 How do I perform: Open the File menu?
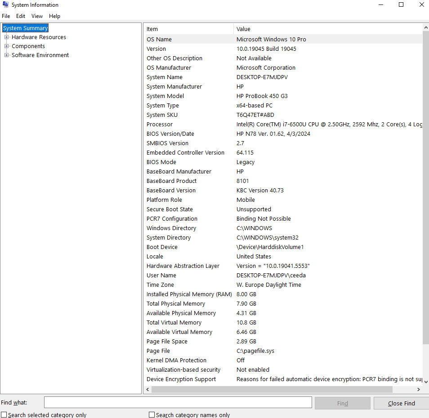tap(6, 16)
